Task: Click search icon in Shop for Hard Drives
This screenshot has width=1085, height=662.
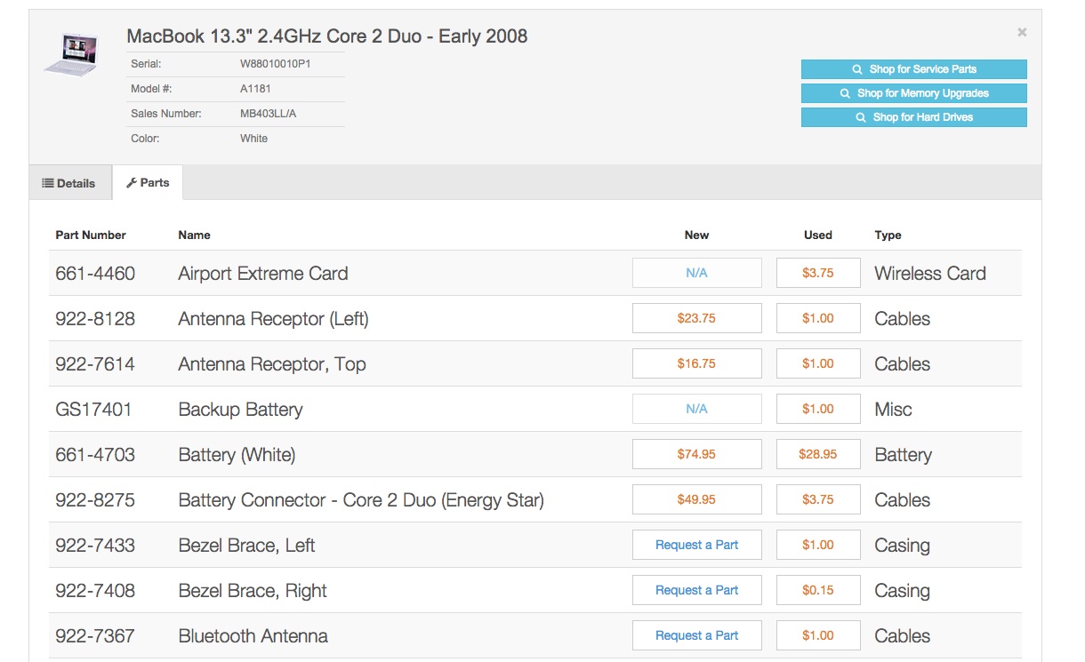Action: click(861, 117)
